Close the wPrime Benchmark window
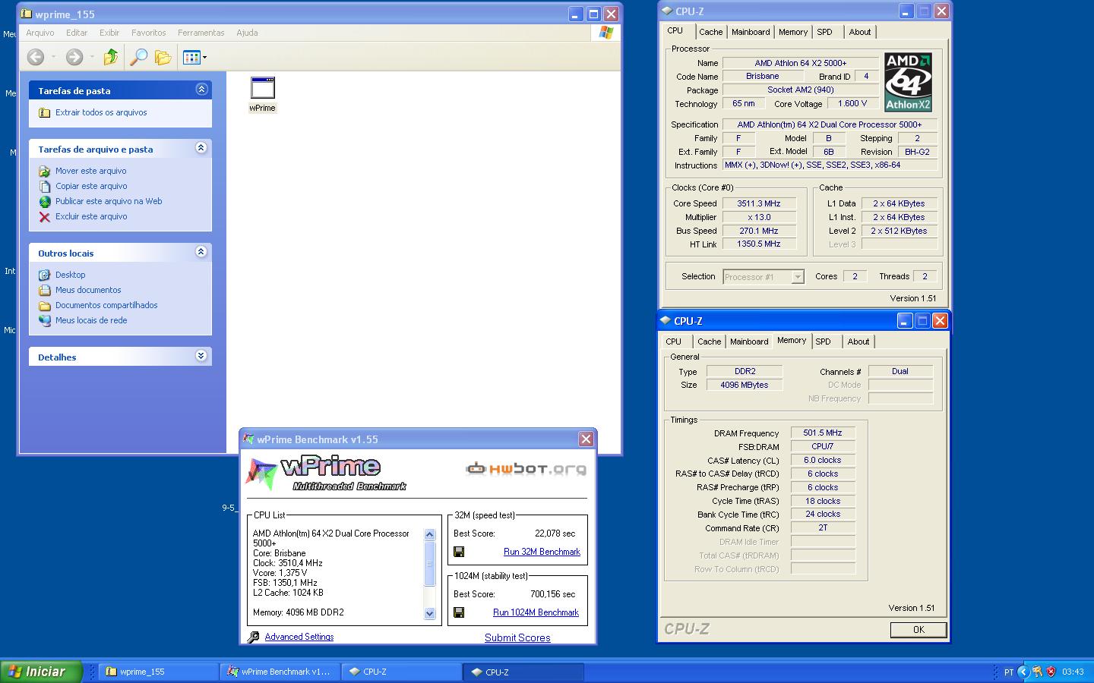Image resolution: width=1094 pixels, height=683 pixels. (586, 439)
